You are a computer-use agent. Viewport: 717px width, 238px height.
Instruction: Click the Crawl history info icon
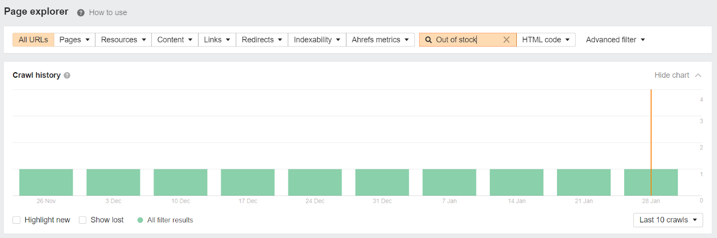click(67, 75)
